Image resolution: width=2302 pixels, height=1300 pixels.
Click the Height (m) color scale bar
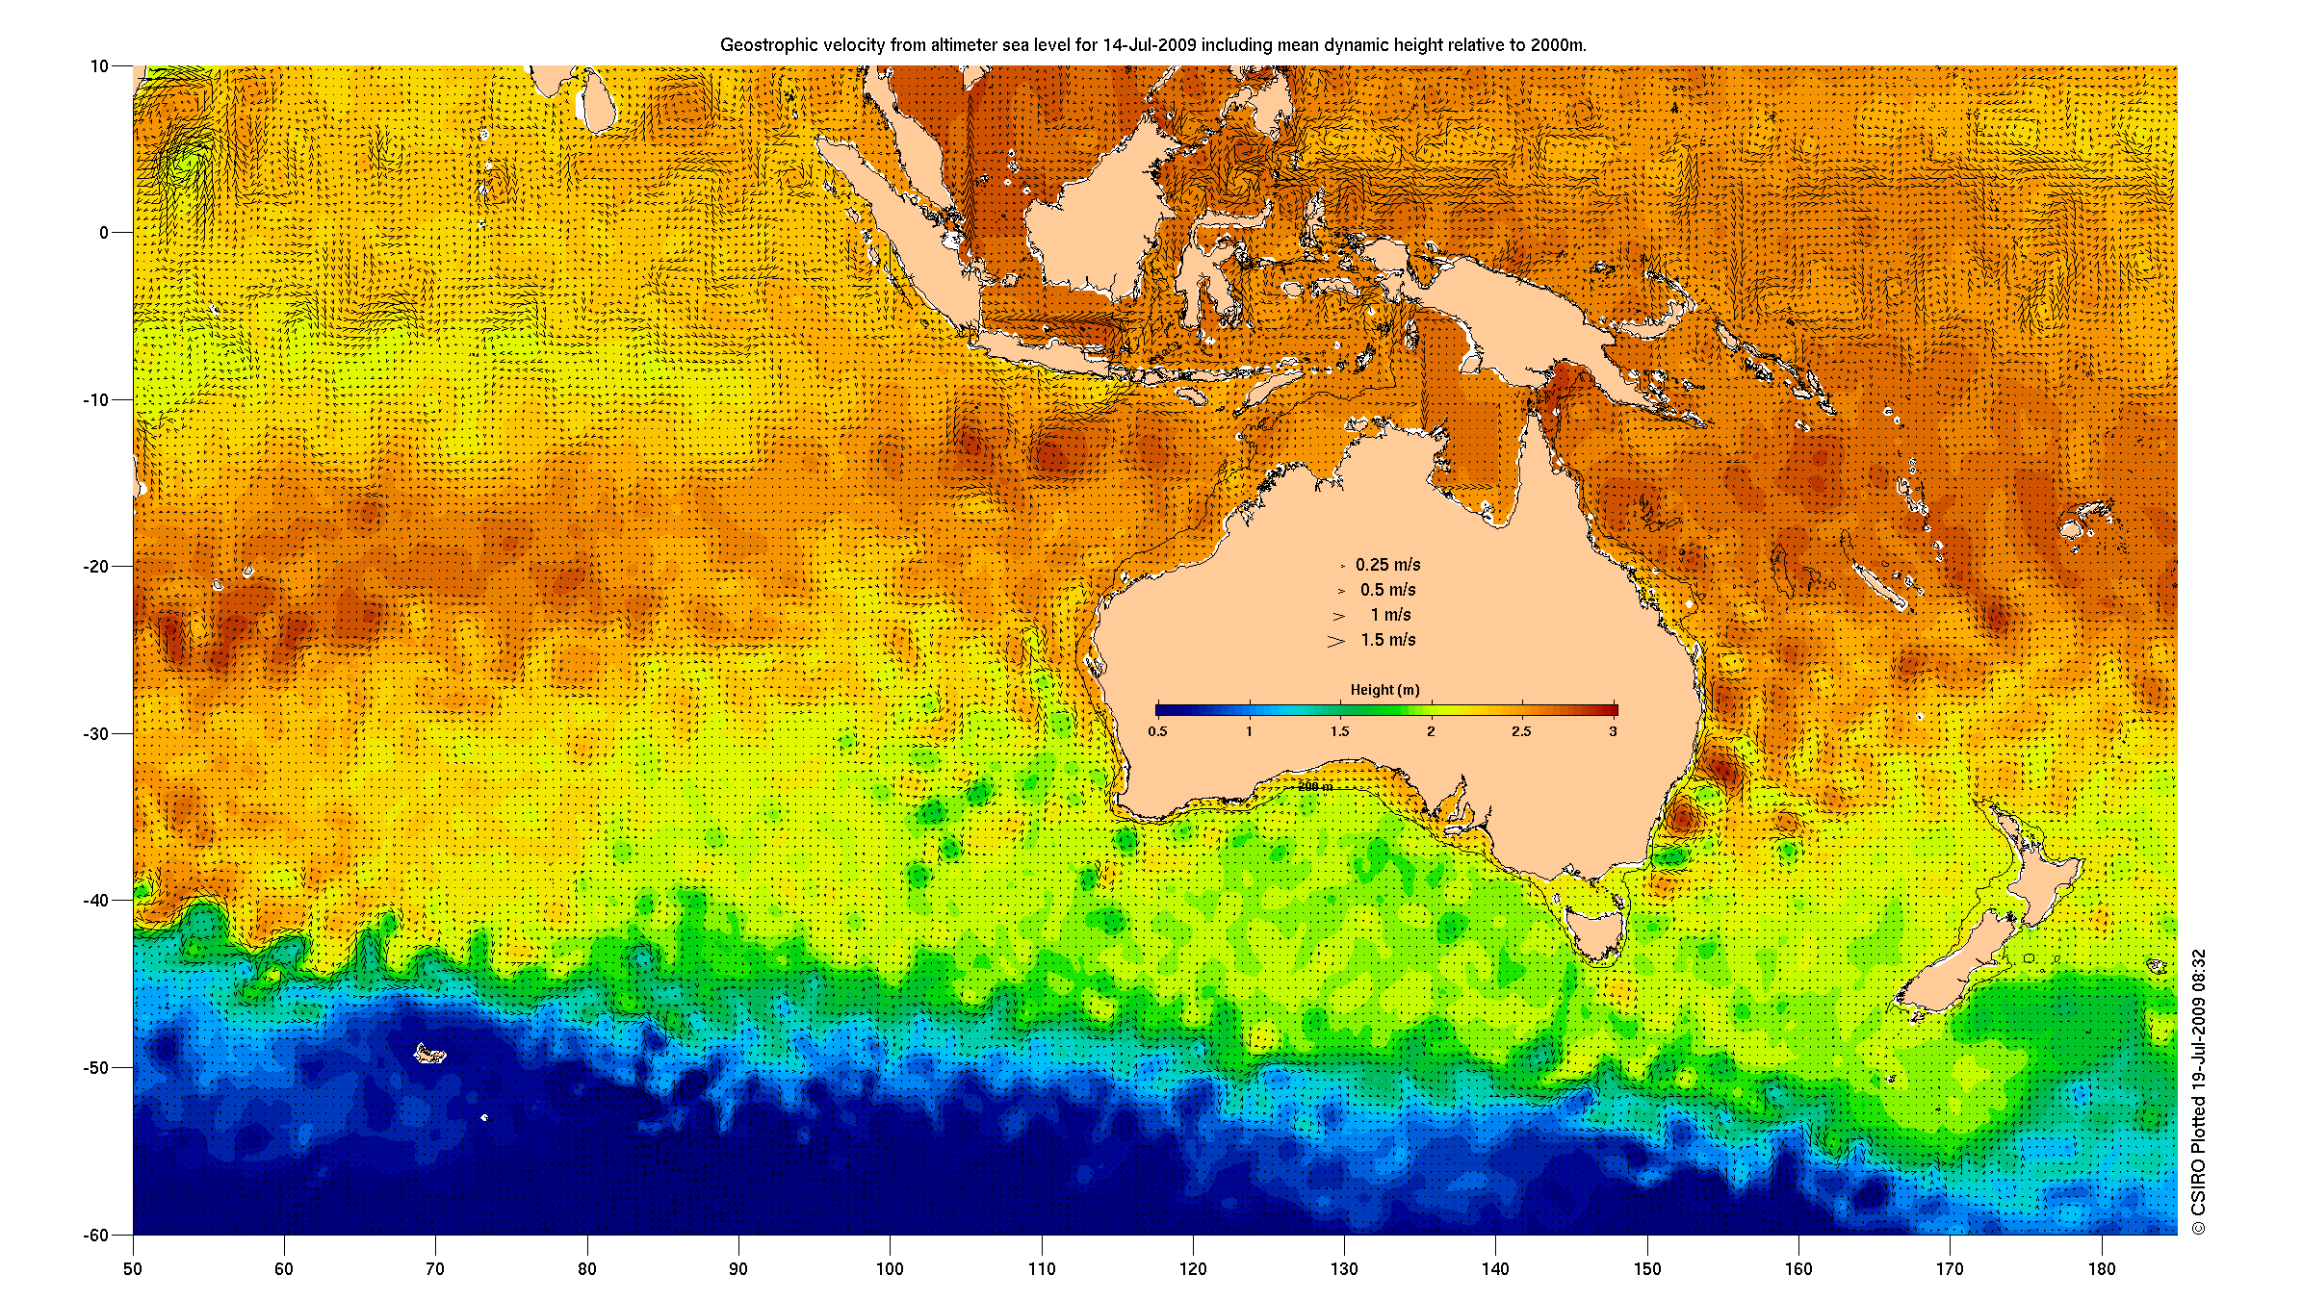1386,710
